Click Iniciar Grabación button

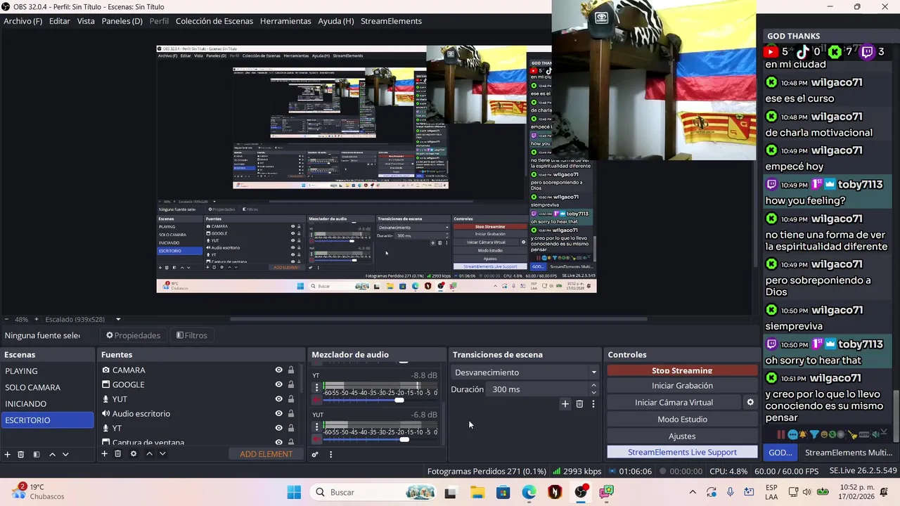(x=682, y=385)
